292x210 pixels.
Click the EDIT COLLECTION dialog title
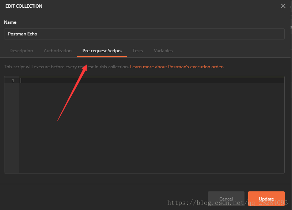tap(24, 6)
